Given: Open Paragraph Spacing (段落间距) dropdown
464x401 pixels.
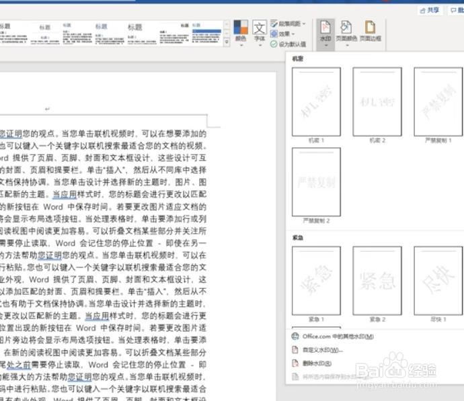Looking at the screenshot, I should (x=288, y=24).
